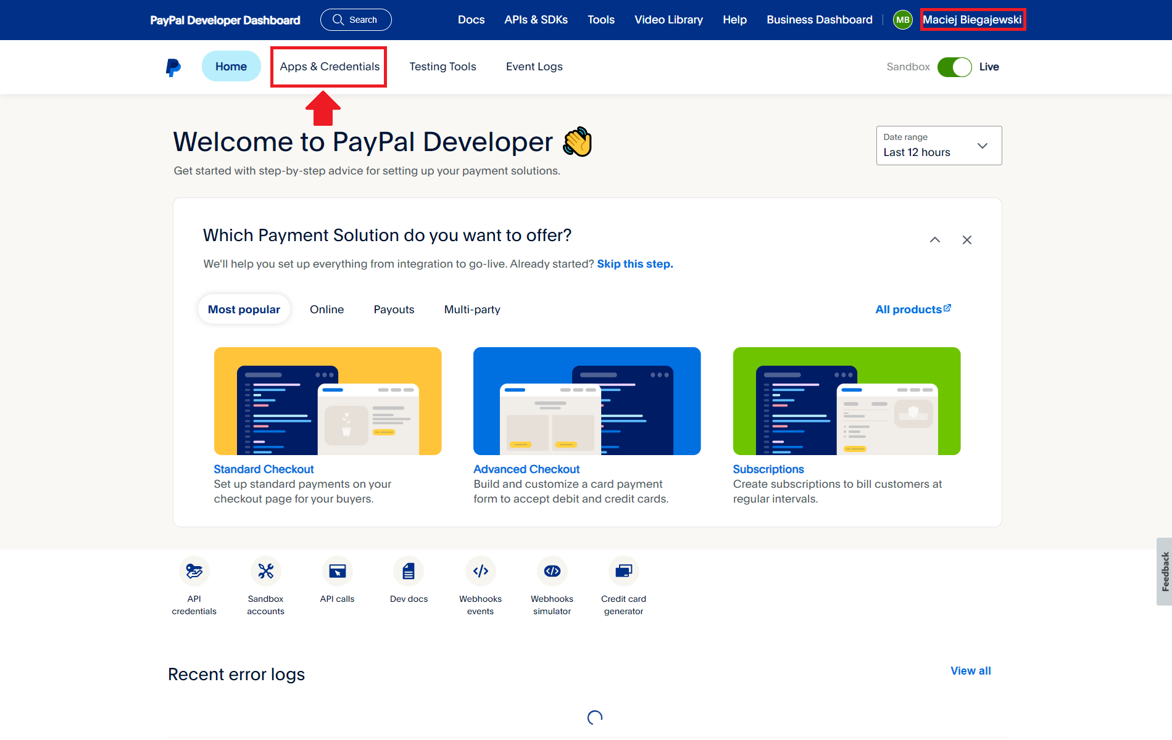Click the MB user avatar
Screen dimensions: 1172x740
(902, 20)
